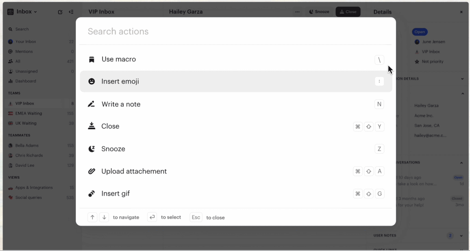Toggle the Not priority star
This screenshot has width=470, height=251.
tap(417, 61)
